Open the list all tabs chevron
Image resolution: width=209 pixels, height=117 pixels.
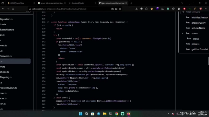pyautogui.click(x=182, y=3)
